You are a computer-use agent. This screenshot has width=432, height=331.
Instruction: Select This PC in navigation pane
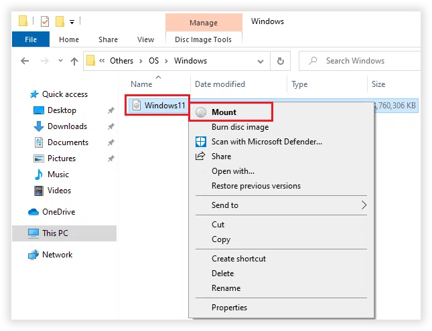point(64,233)
